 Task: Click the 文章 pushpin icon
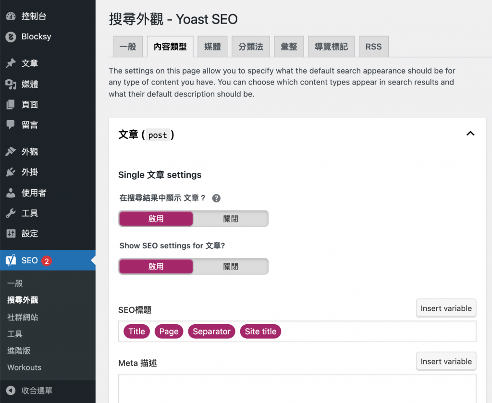pos(11,63)
